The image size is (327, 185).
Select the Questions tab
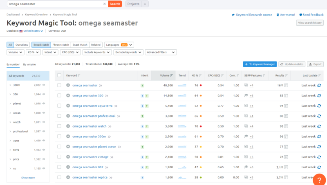pos(22,45)
